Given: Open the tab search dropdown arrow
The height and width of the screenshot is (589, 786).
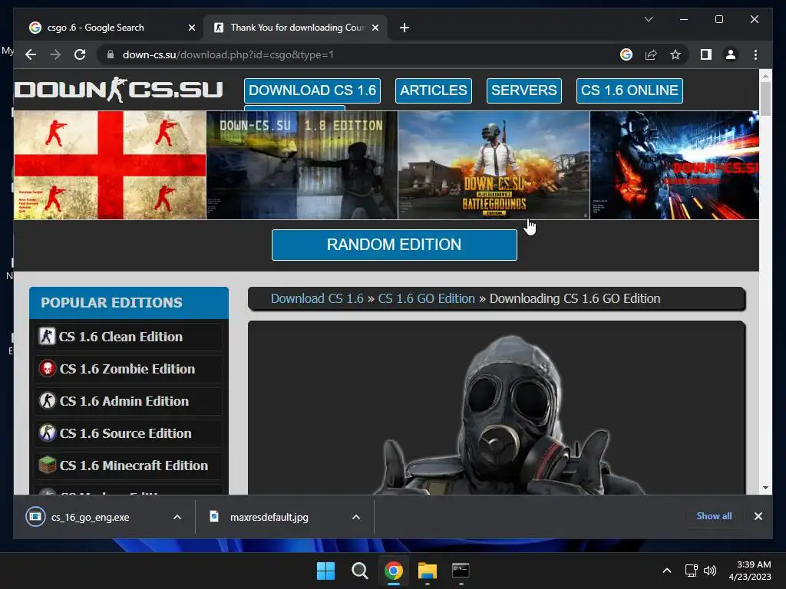Looking at the screenshot, I should [648, 19].
